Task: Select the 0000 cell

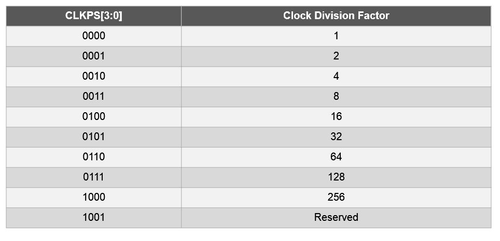Action: coord(94,36)
